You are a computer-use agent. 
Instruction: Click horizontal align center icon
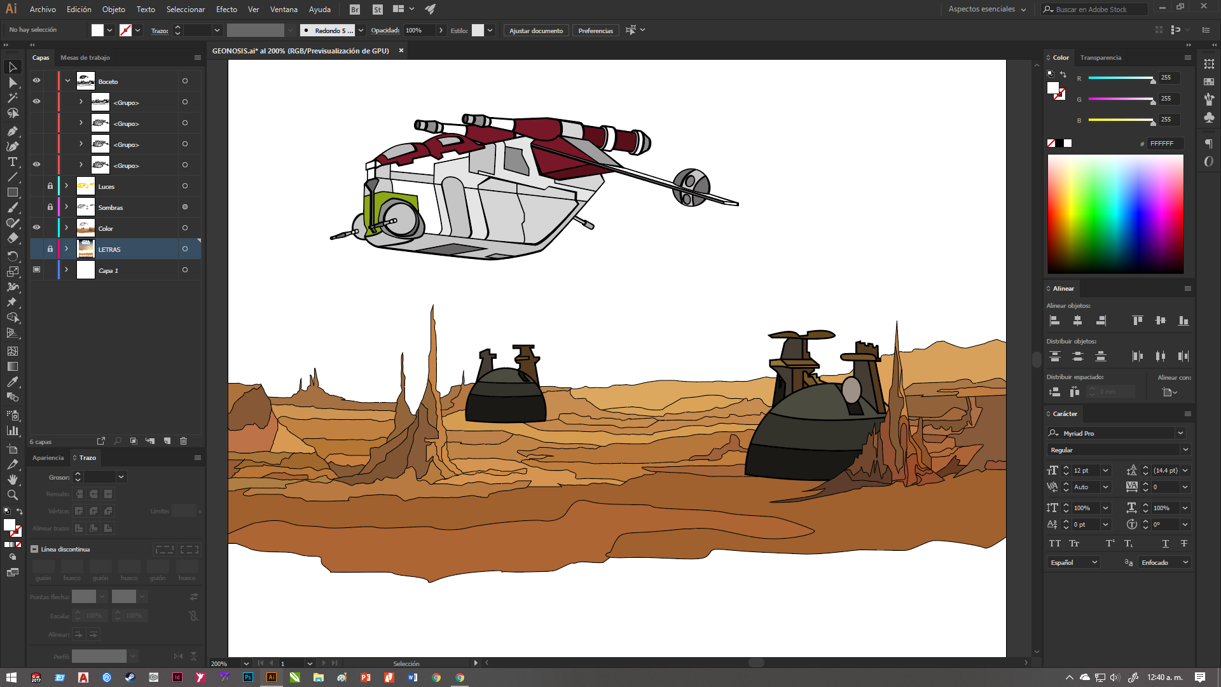[x=1077, y=321]
